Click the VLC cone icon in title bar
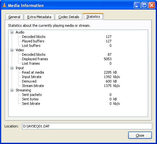 pos(4,5)
